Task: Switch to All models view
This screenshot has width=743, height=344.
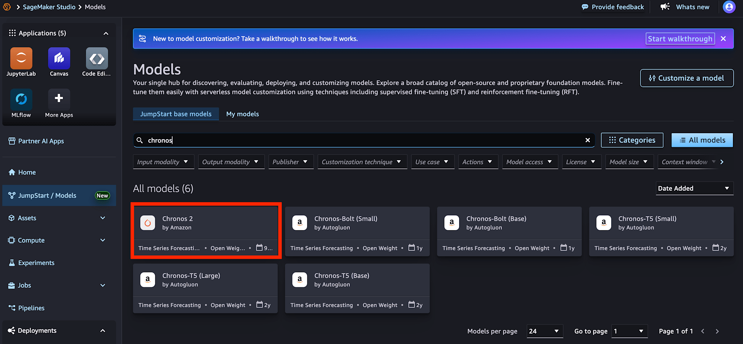Action: [x=702, y=140]
